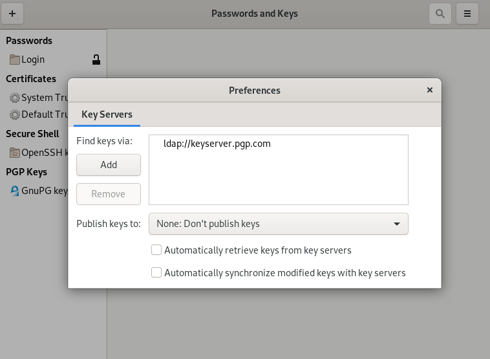Click the Login keyring folder icon
This screenshot has width=490, height=359.
click(15, 60)
